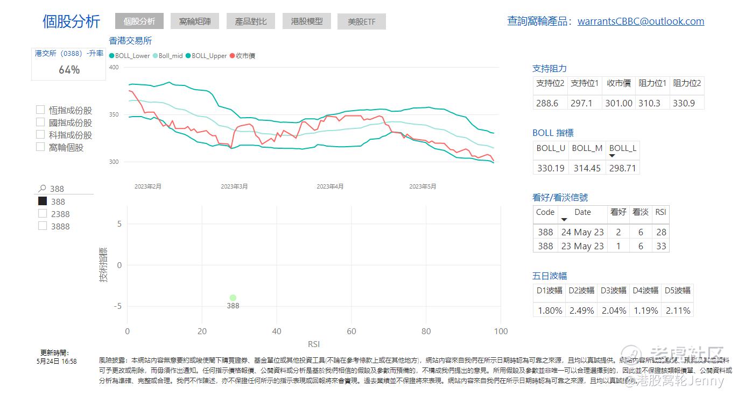This screenshot has height=397, width=738.
Task: Select the 港股模型 button
Action: coord(306,21)
